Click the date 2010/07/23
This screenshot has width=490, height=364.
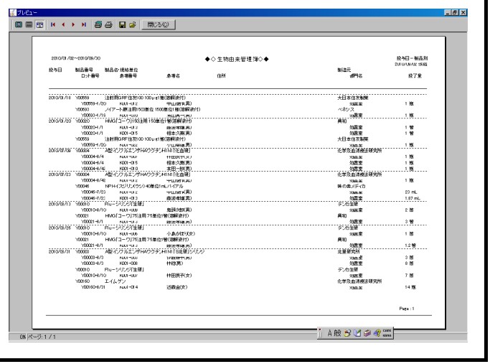click(x=60, y=174)
